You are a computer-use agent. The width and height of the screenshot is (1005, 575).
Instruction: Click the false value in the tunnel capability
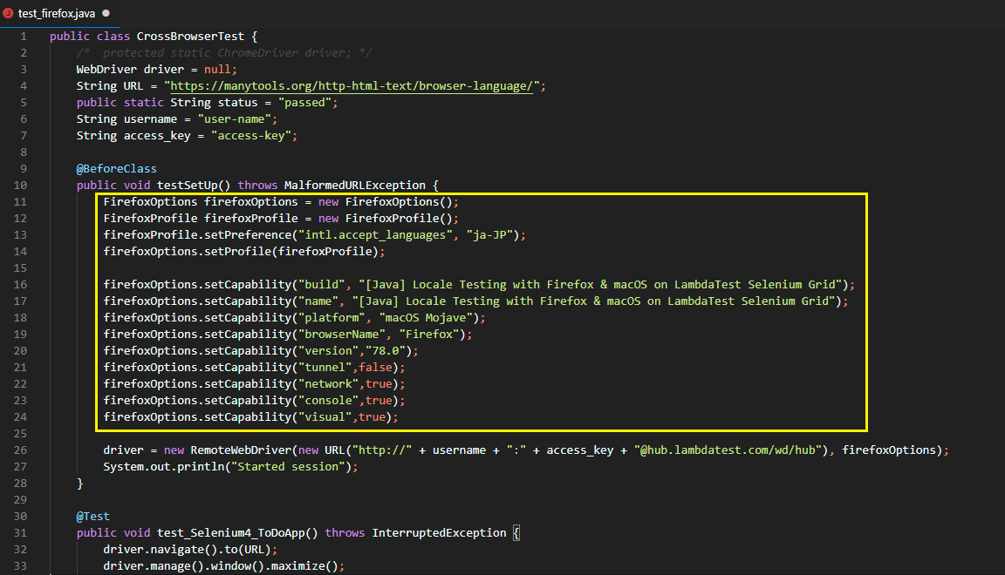click(375, 368)
